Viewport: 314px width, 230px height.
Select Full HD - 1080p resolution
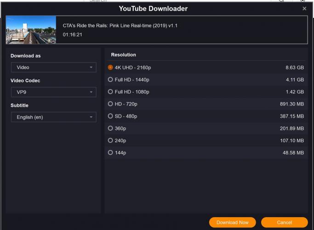point(110,92)
